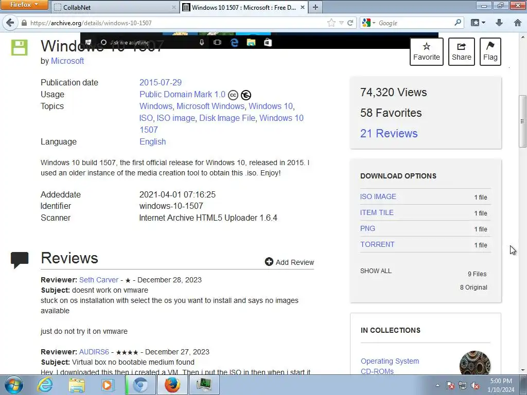The height and width of the screenshot is (395, 527).
Task: Open Public Domain Mark 1.0 link
Action: pos(182,95)
